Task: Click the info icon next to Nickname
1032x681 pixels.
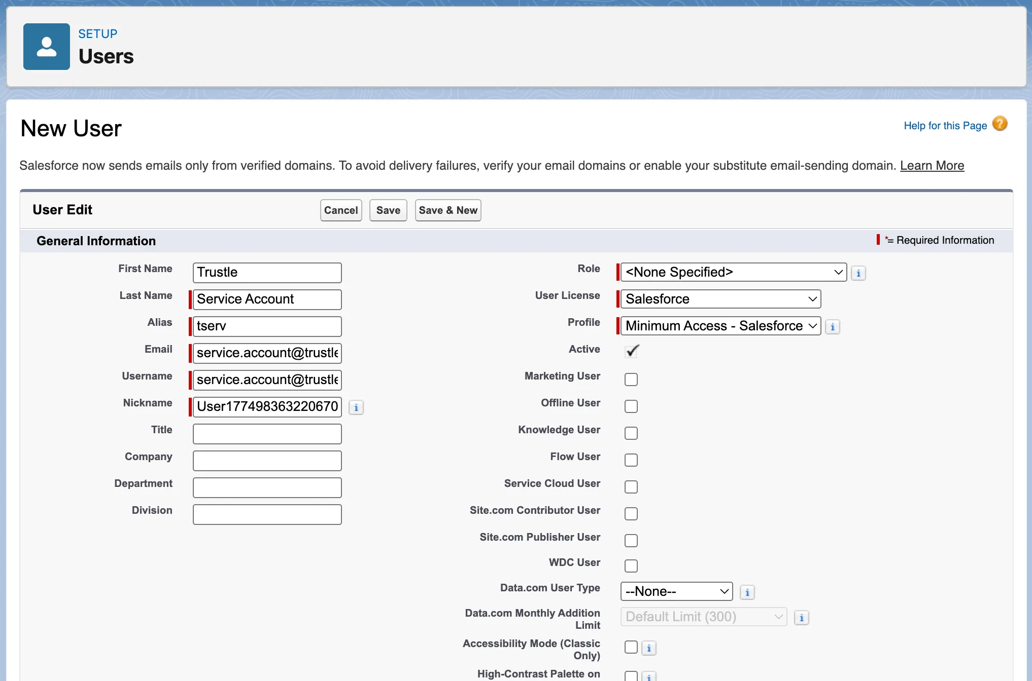Action: pos(356,407)
